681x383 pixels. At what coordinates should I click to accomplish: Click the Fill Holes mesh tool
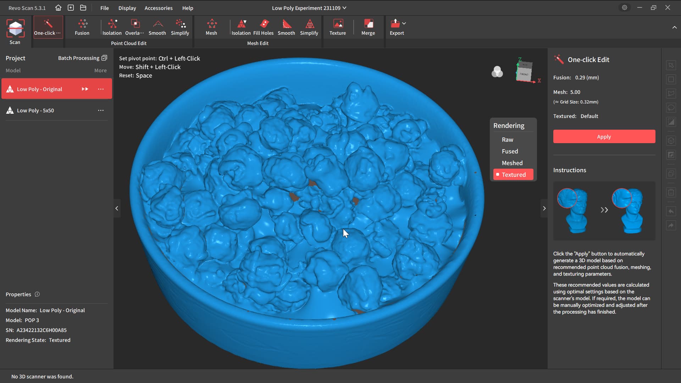(x=263, y=27)
